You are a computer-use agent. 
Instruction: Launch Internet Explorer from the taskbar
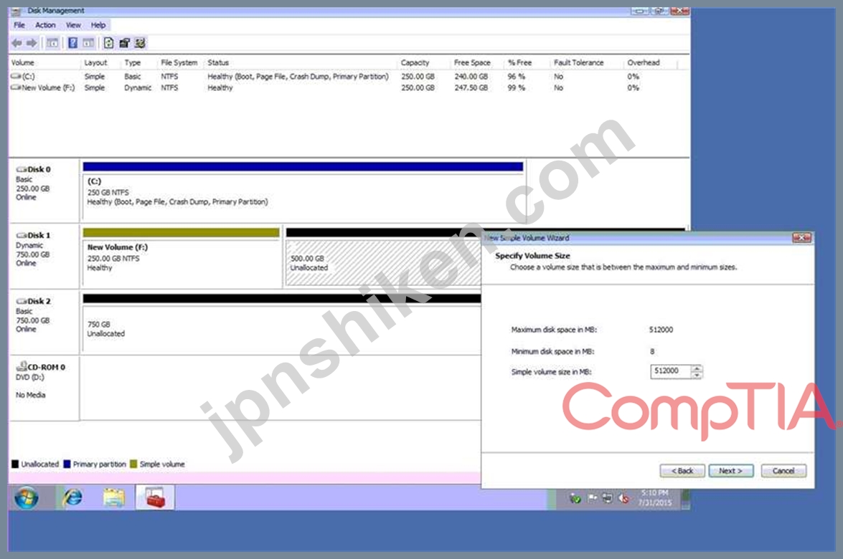pyautogui.click(x=72, y=498)
